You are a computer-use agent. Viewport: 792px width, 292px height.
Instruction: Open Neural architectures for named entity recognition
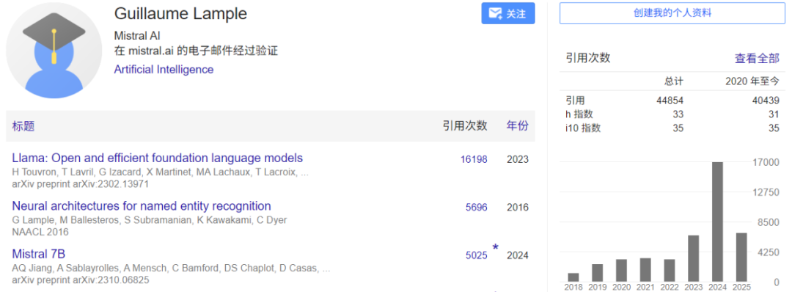coord(142,206)
